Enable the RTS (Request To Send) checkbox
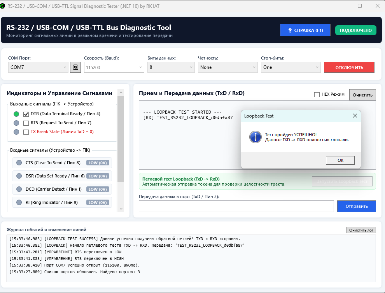 click(x=26, y=123)
